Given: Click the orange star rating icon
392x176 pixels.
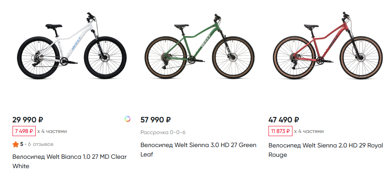Looking at the screenshot, I should [x=15, y=144].
